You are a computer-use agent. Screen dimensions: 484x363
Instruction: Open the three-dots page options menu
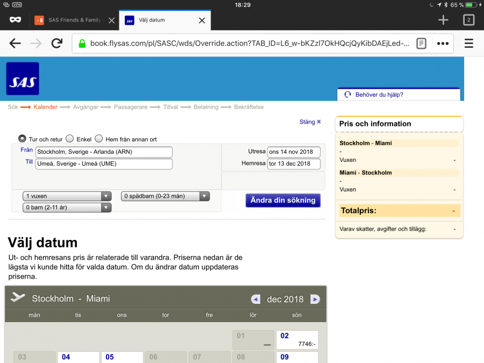(443, 44)
